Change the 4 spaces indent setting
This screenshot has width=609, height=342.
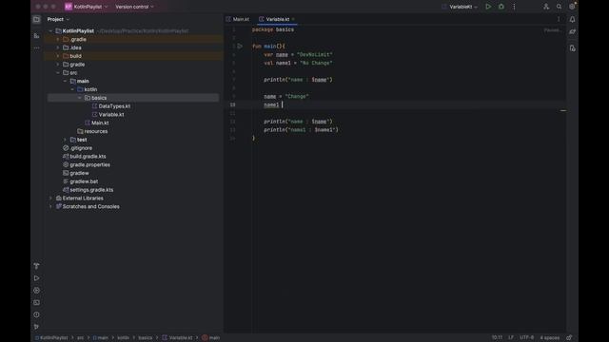pos(550,338)
